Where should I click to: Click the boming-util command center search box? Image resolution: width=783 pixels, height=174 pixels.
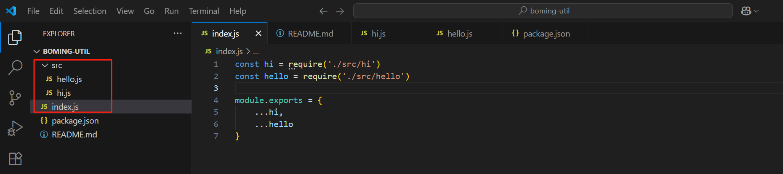543,11
